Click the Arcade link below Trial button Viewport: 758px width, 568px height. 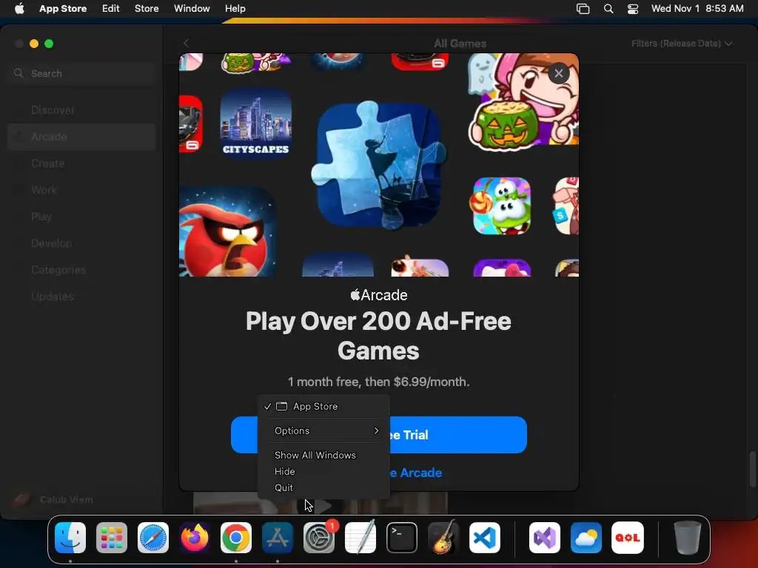coord(416,473)
